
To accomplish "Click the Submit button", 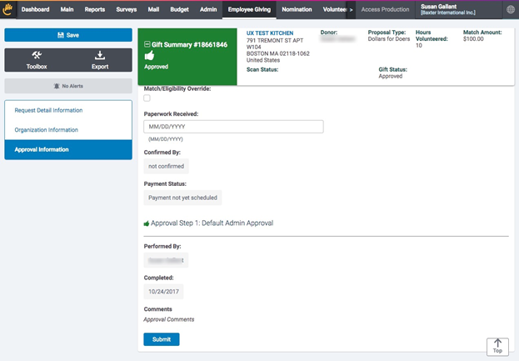I will point(162,339).
